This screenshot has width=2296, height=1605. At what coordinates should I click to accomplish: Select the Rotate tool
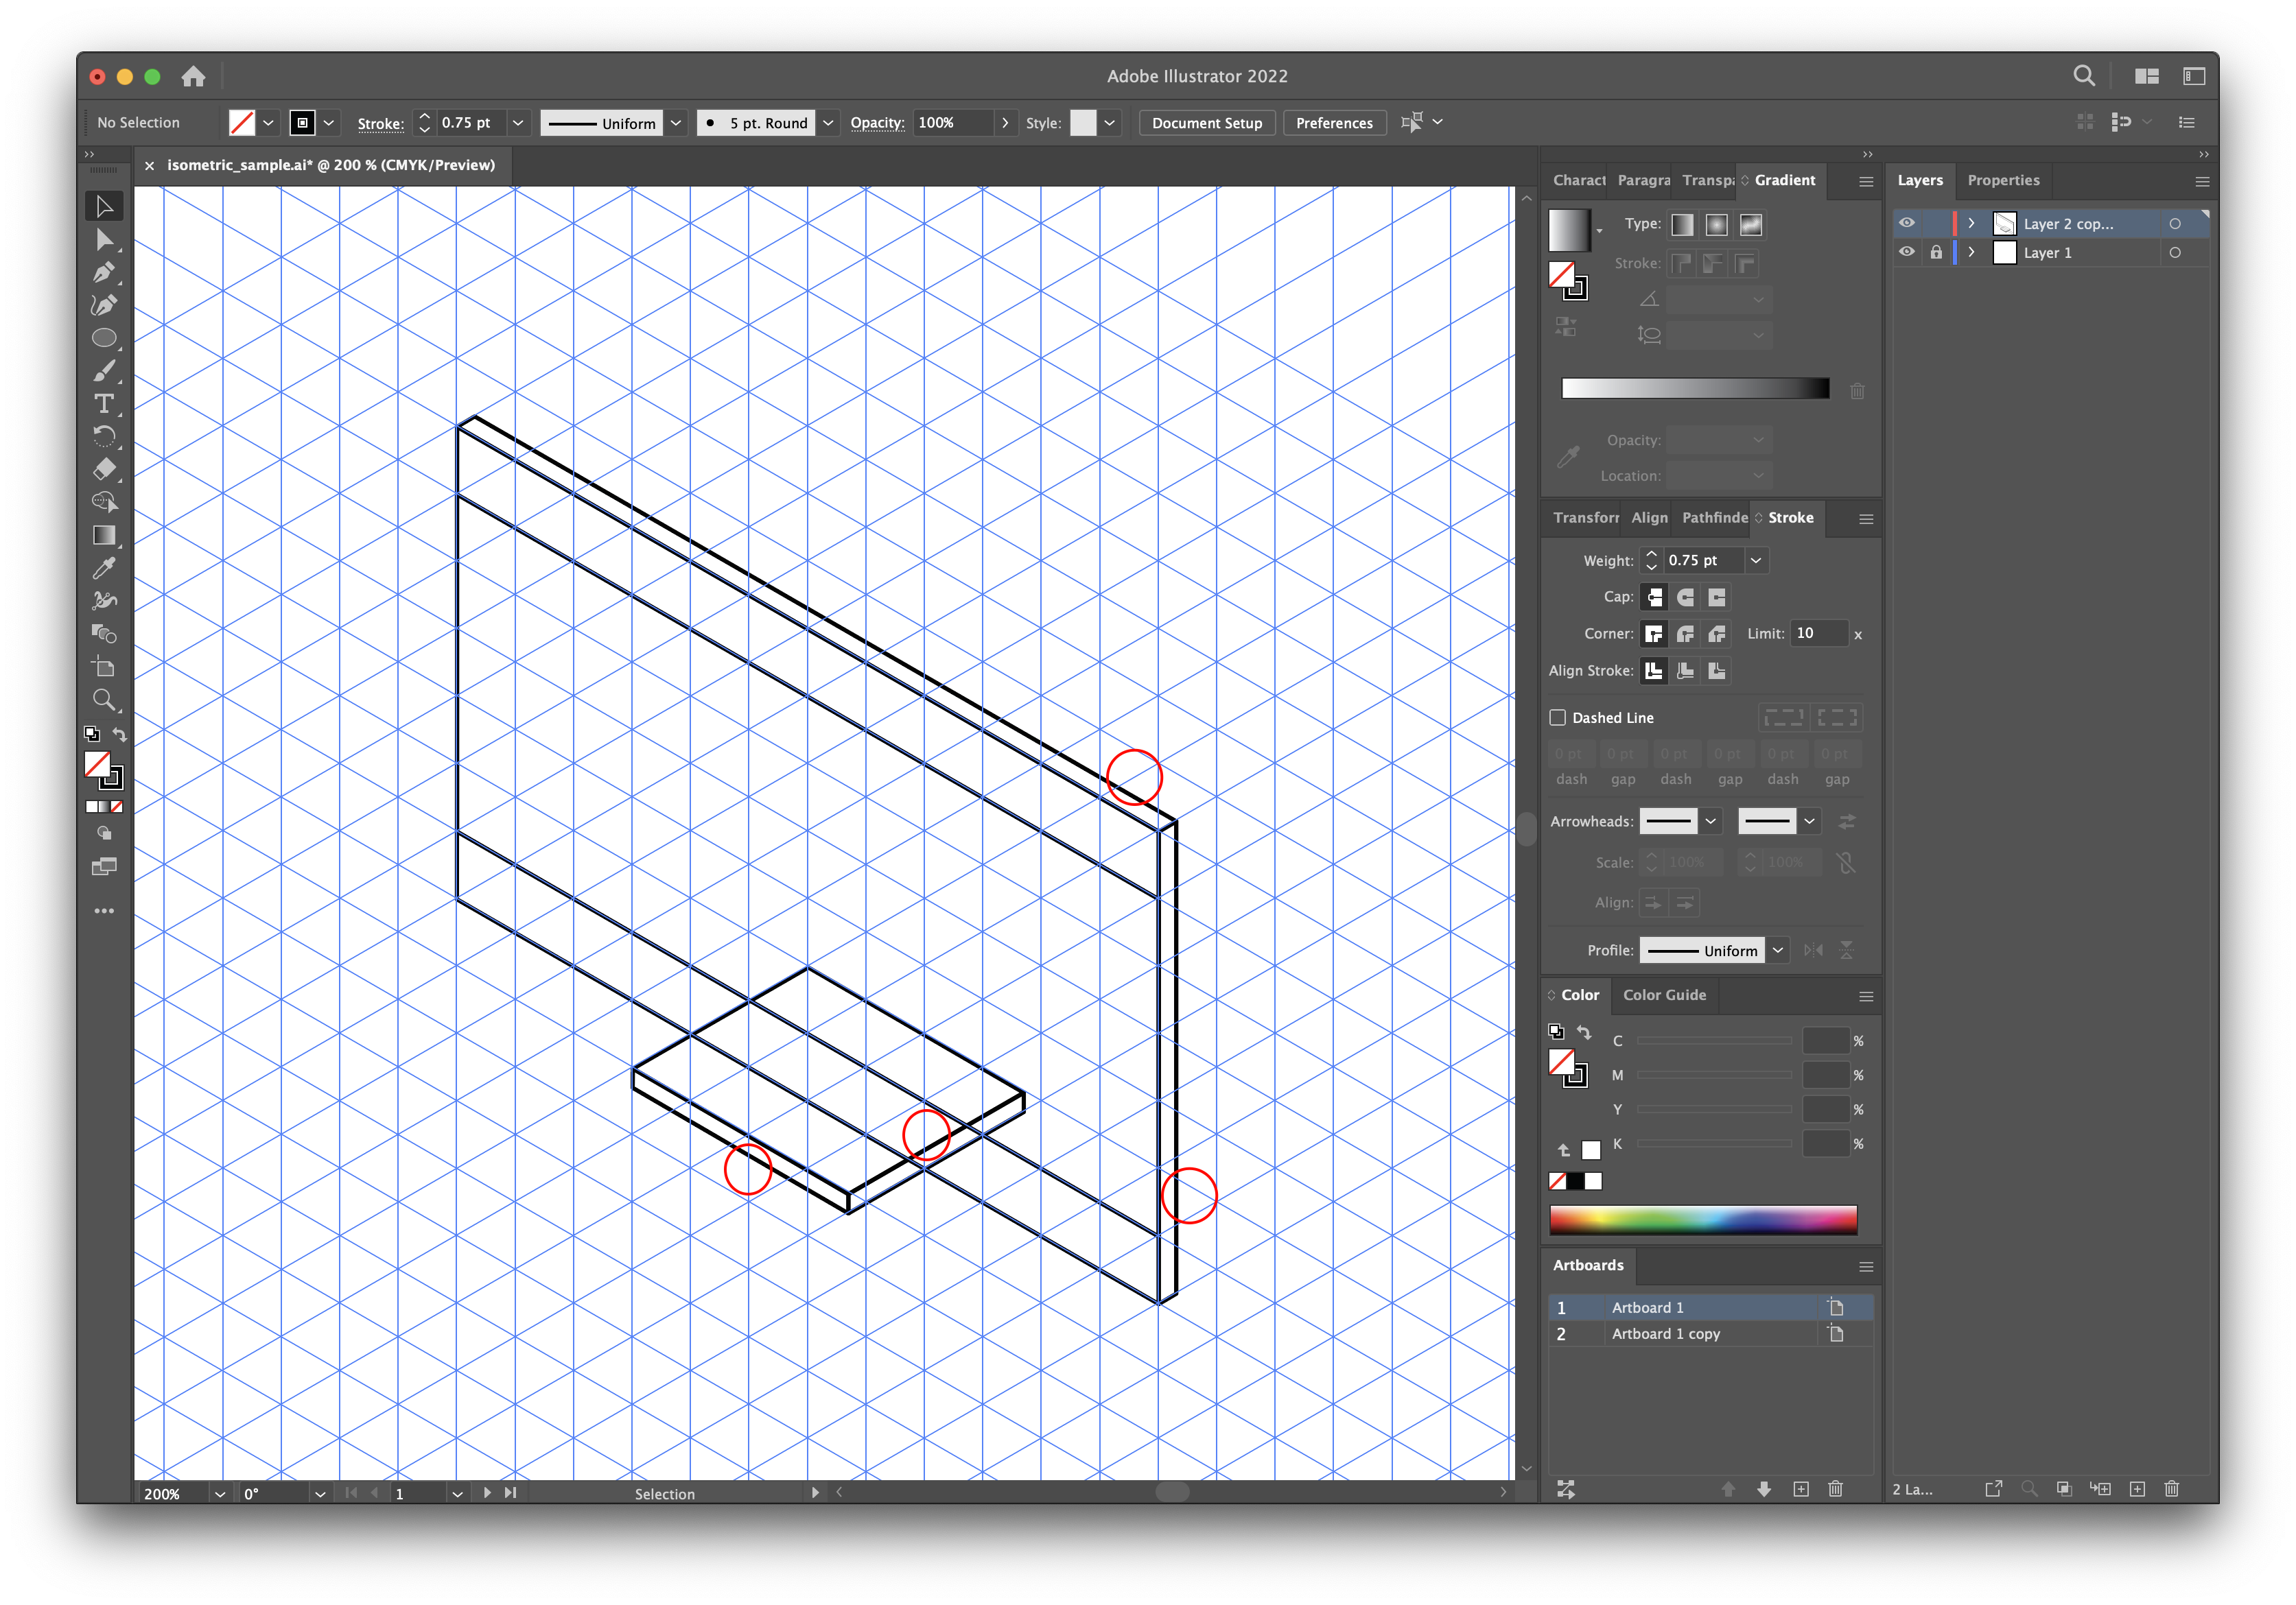pyautogui.click(x=104, y=436)
